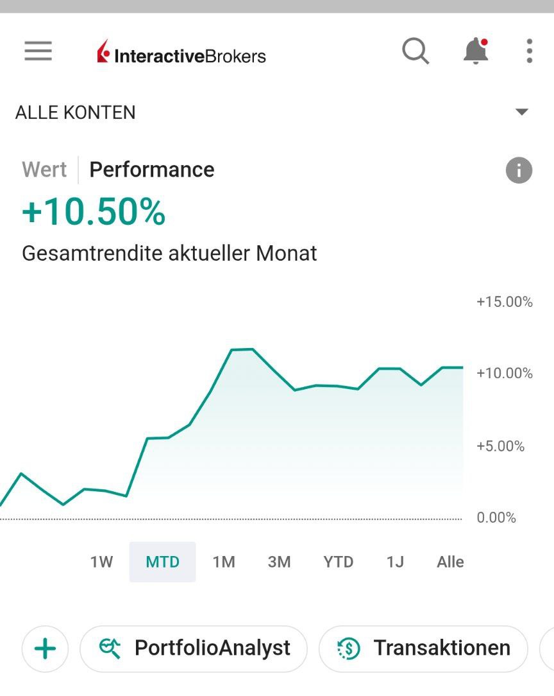Select the 1M time range

(x=224, y=562)
